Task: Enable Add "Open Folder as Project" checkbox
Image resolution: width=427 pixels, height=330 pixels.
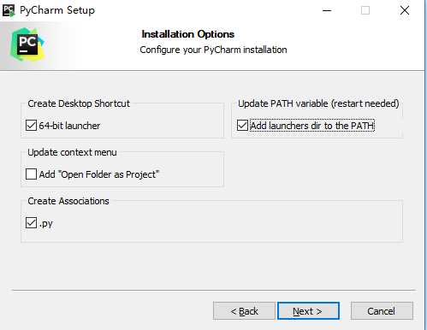Action: click(x=31, y=174)
